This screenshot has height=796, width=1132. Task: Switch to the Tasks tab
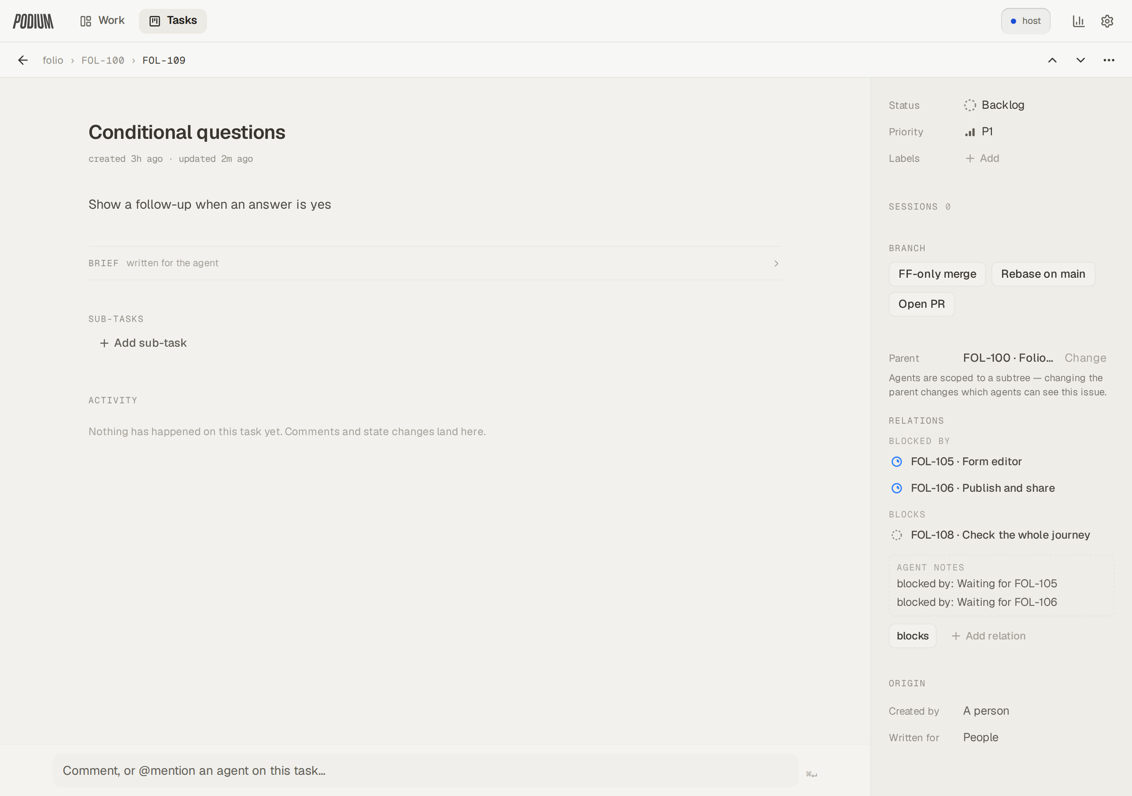coord(172,21)
